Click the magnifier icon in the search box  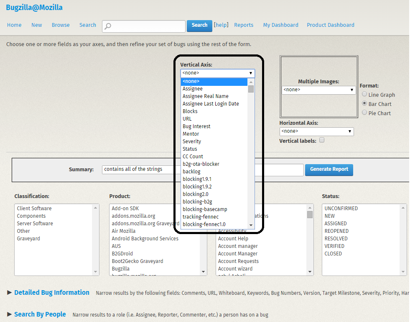click(x=108, y=26)
